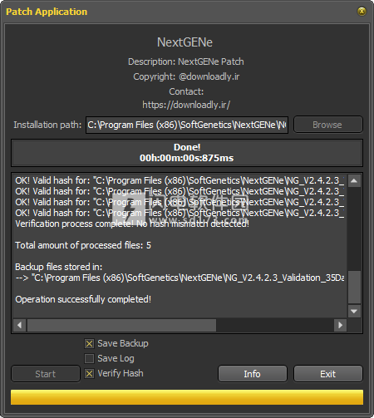Screen dimensions: 374x418
Task: Click the log scroll up arrow
Action: [354, 181]
